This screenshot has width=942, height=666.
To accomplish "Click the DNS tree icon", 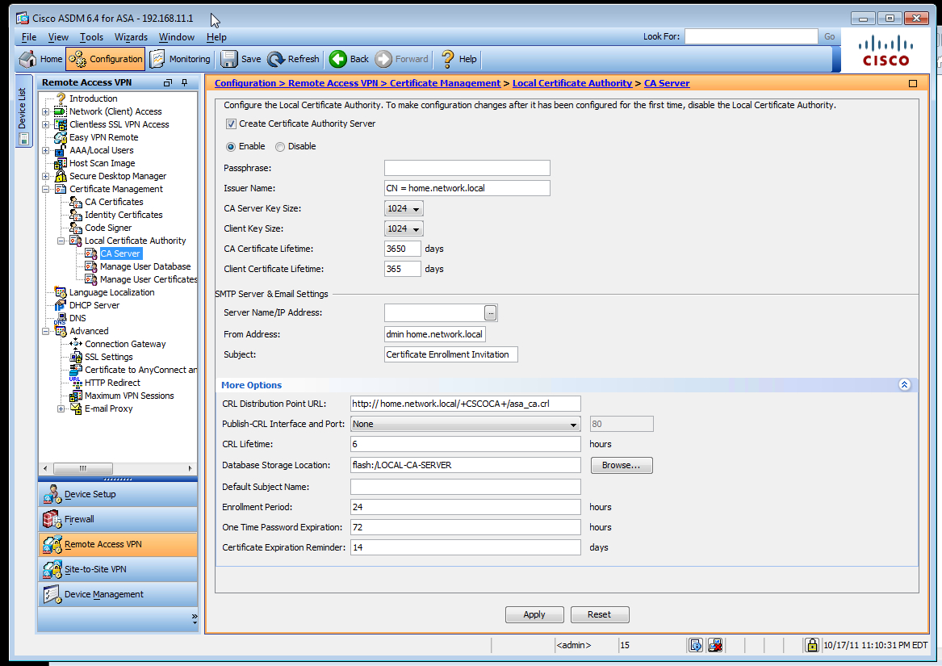I will tap(60, 319).
